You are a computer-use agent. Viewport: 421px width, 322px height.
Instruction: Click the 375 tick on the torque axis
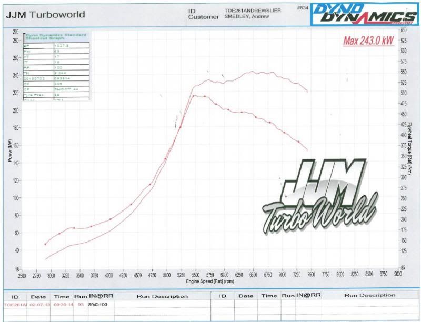tap(404, 146)
